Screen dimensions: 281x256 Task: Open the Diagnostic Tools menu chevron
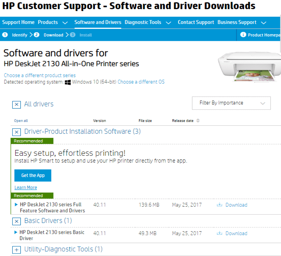168,23
